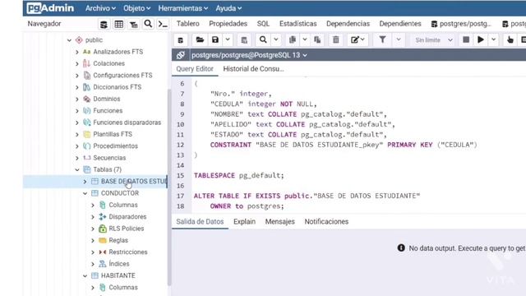
Task: Select the postgres/postg... query tool tab
Action: 461,24
